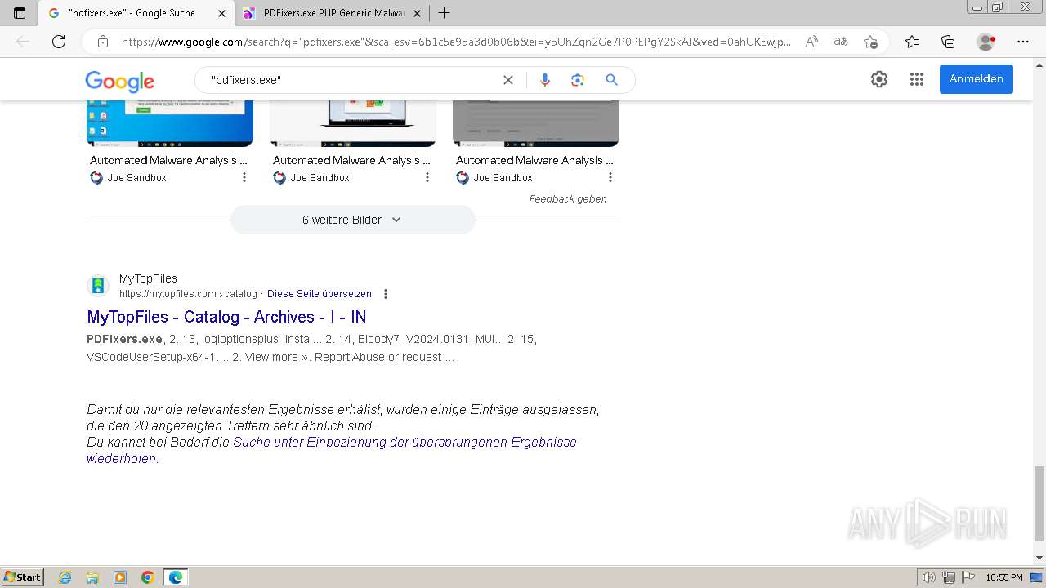Click the Feedback geben link
Screen dimensions: 1046x588
tap(568, 198)
